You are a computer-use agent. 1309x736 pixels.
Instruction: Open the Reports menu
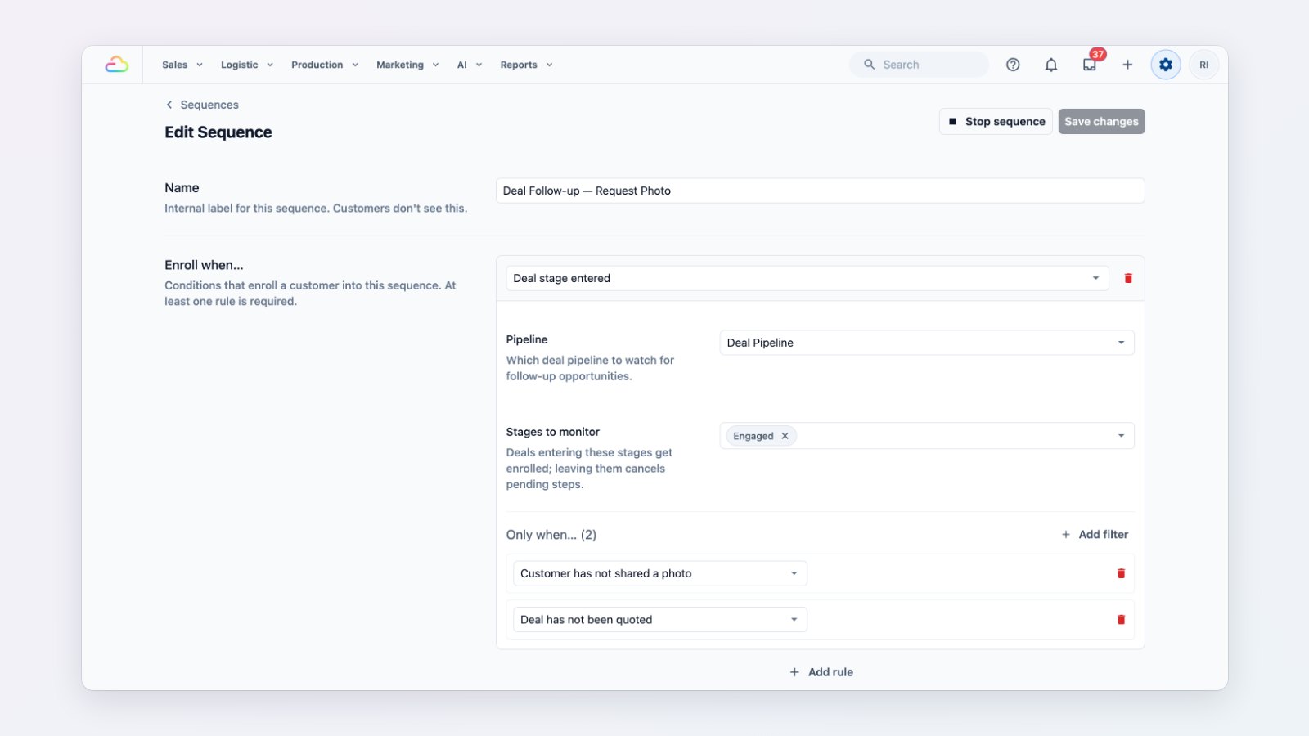527,65
